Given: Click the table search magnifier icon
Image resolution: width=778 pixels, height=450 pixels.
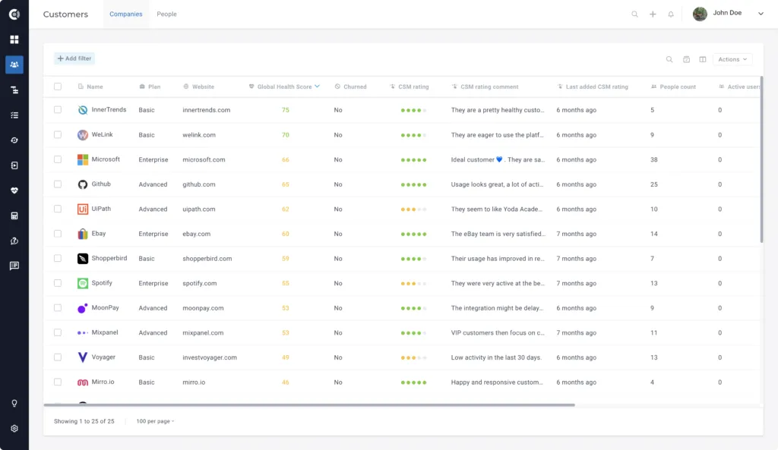Looking at the screenshot, I should click(669, 59).
